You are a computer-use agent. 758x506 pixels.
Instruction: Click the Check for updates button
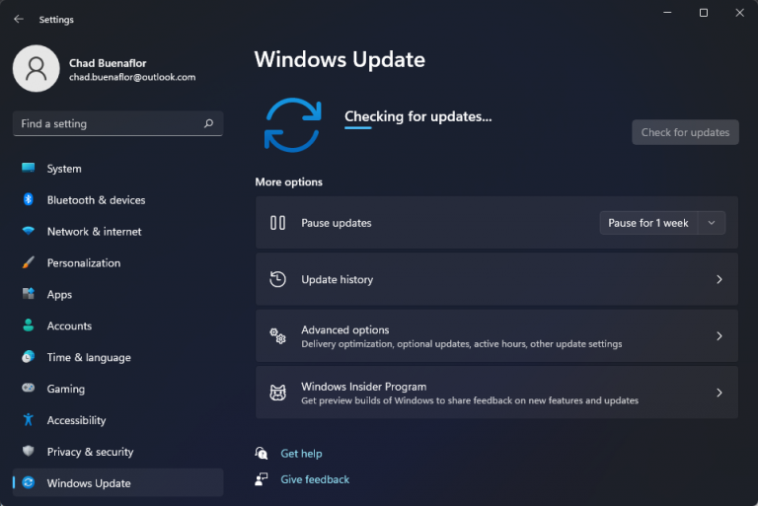(685, 132)
